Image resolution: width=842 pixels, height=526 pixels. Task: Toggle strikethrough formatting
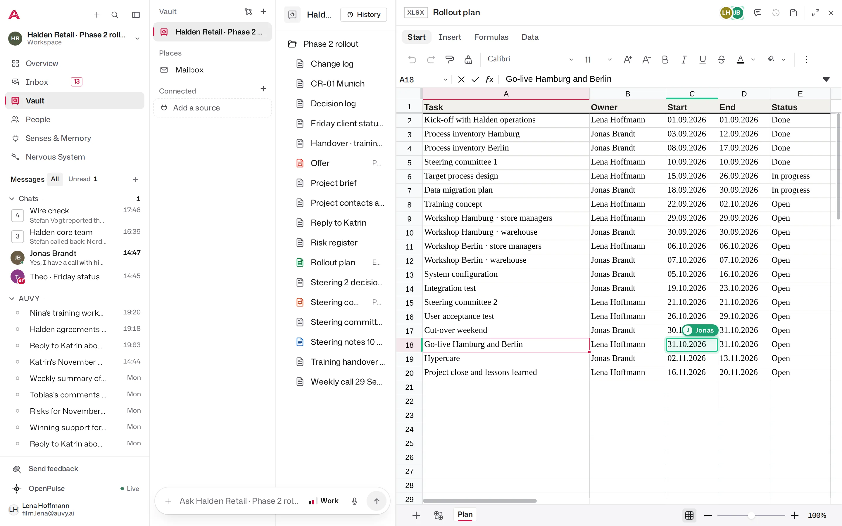pyautogui.click(x=721, y=60)
